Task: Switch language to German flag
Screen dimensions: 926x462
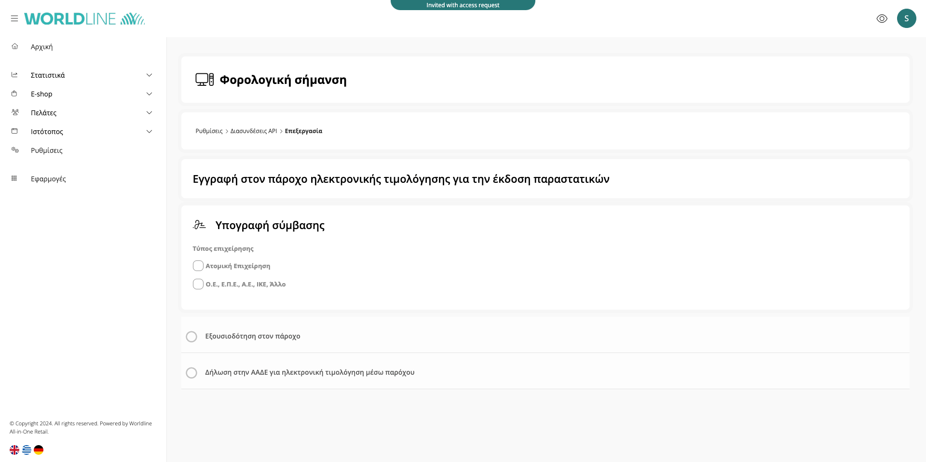Action: coord(39,450)
